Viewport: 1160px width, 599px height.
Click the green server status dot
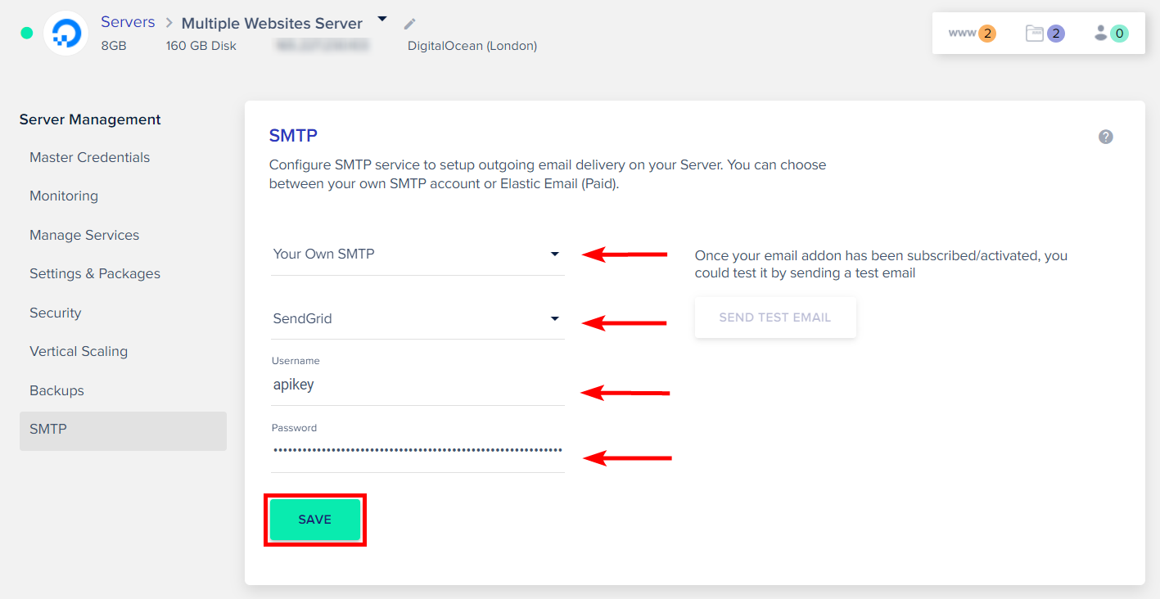26,34
